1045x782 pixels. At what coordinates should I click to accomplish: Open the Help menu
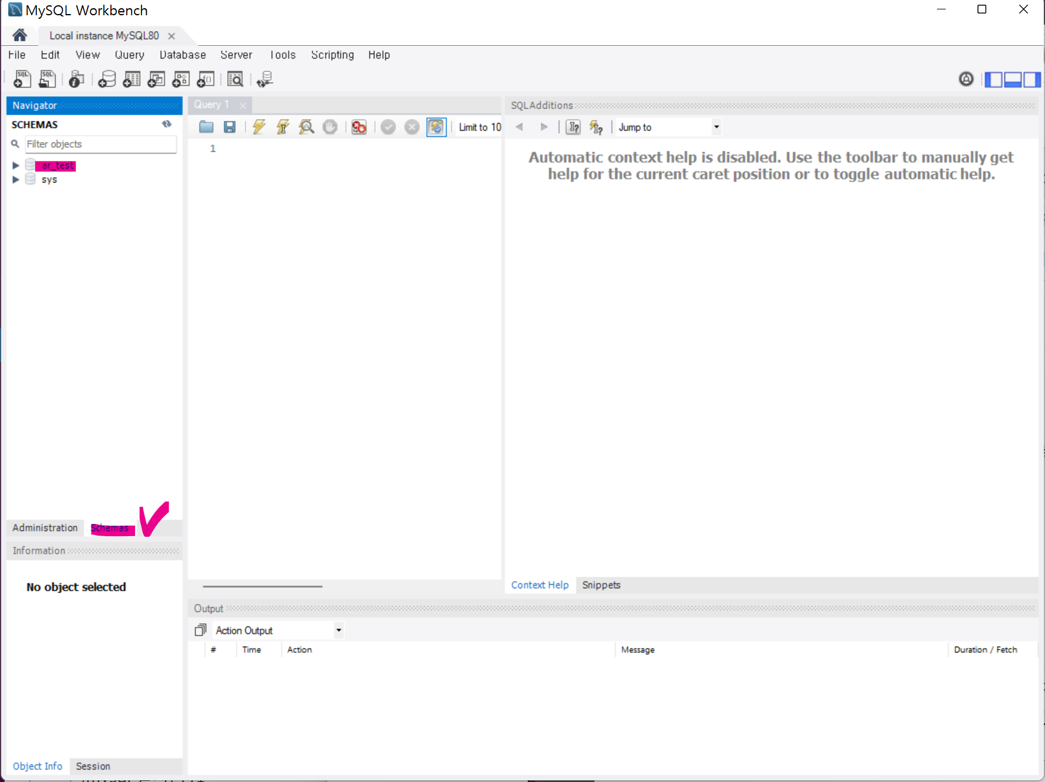pyautogui.click(x=379, y=55)
